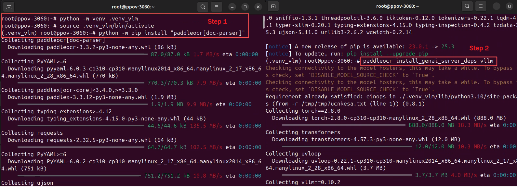This screenshot has width=517, height=187.
Task: Click the search icon in the install_genai_server_deps terminal
Action: click(467, 6)
